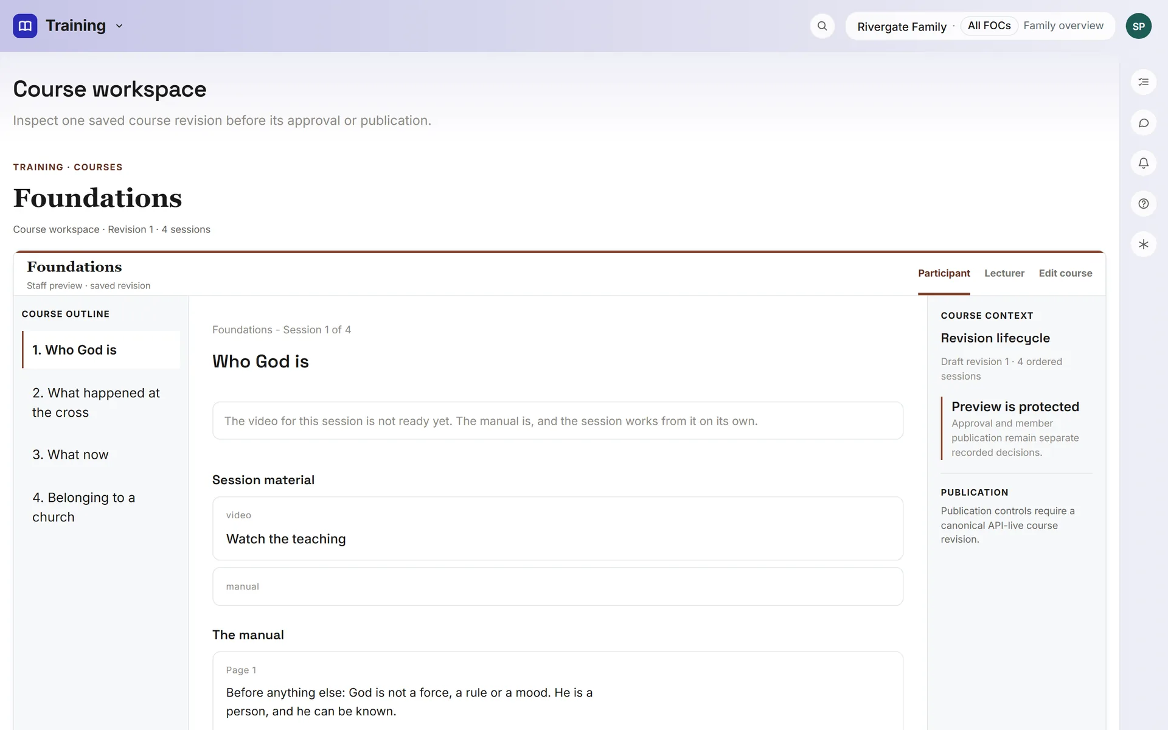Click the Who God is session title

[x=260, y=361]
